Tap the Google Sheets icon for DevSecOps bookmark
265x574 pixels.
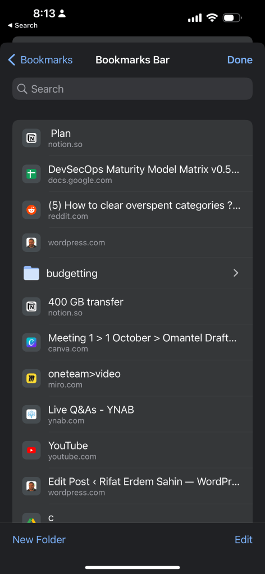(x=31, y=174)
